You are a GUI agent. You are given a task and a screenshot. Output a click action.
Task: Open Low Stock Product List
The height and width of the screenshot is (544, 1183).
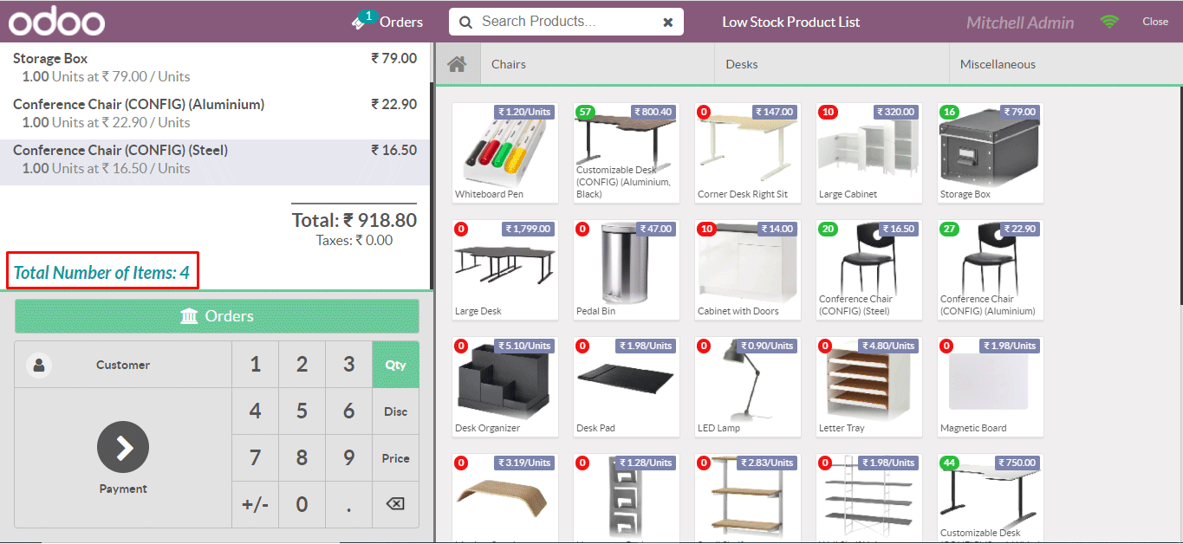(x=790, y=23)
